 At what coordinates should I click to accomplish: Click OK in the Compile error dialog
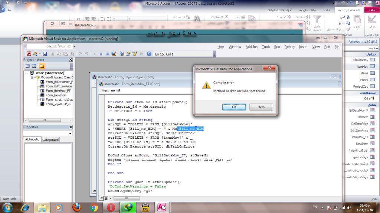[234, 107]
